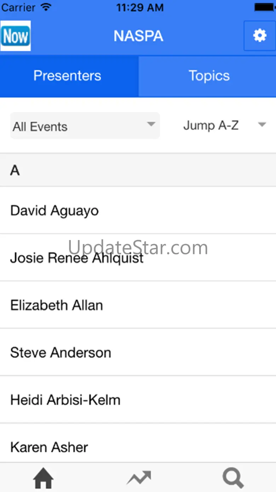Select Steve Anderson in presenters list
276x492 pixels.
click(x=61, y=353)
